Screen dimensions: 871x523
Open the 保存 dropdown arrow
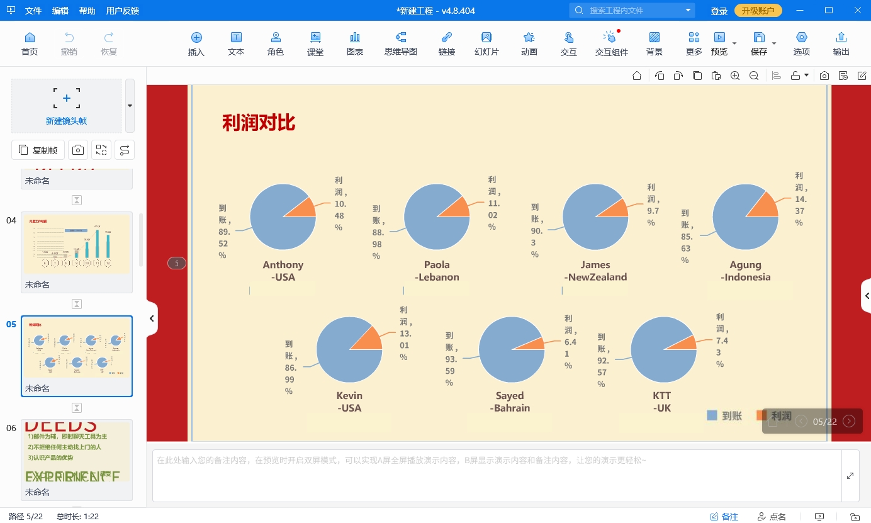[774, 43]
